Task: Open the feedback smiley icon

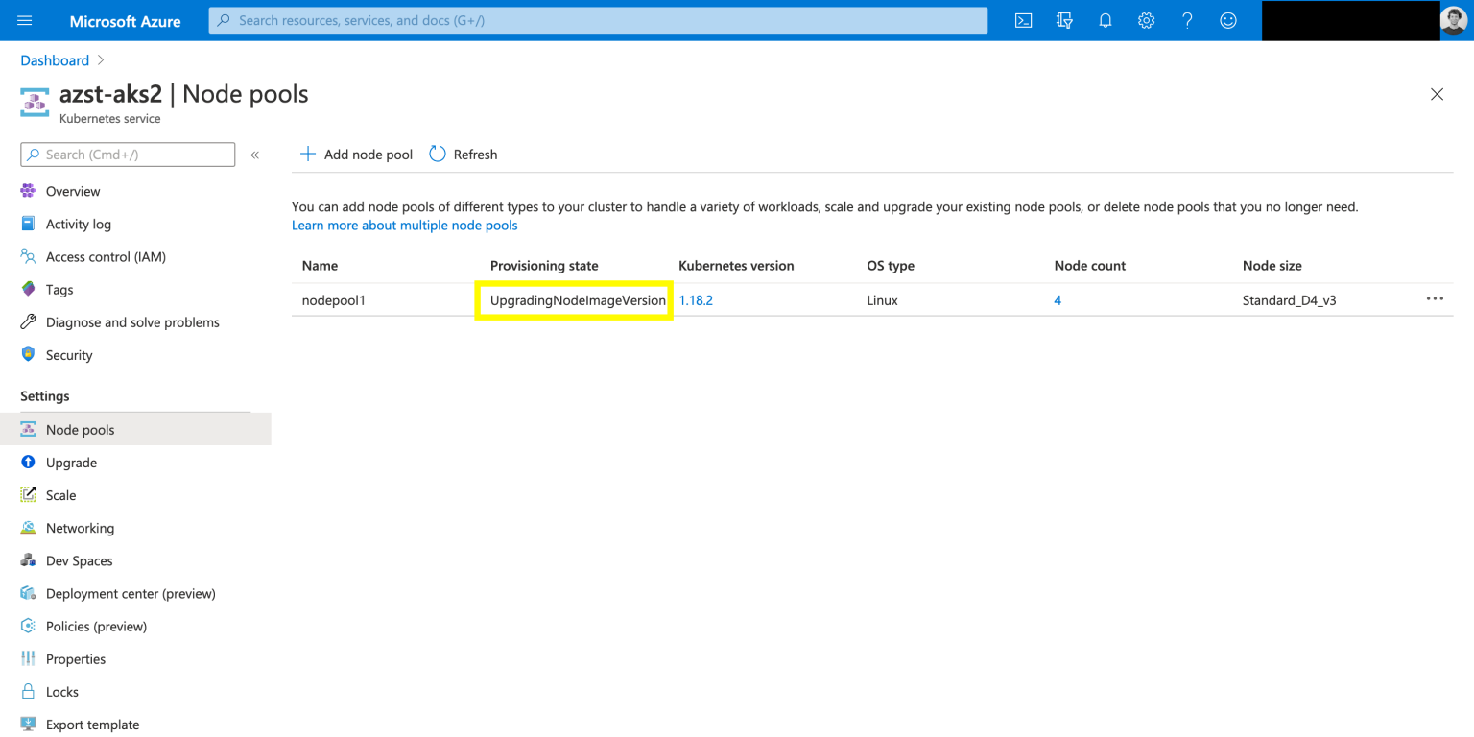Action: pyautogui.click(x=1228, y=20)
